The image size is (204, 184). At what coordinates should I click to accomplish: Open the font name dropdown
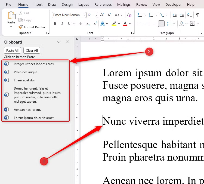[x=84, y=15]
